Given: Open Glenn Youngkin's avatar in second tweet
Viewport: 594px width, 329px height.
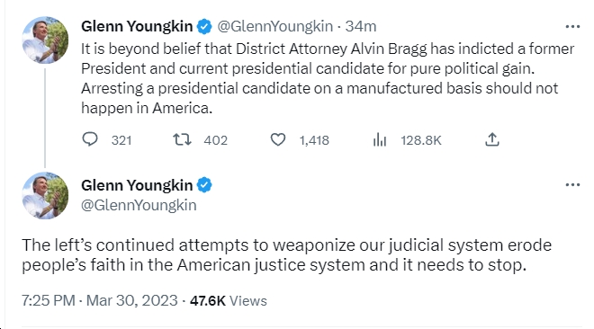Looking at the screenshot, I should pos(46,196).
